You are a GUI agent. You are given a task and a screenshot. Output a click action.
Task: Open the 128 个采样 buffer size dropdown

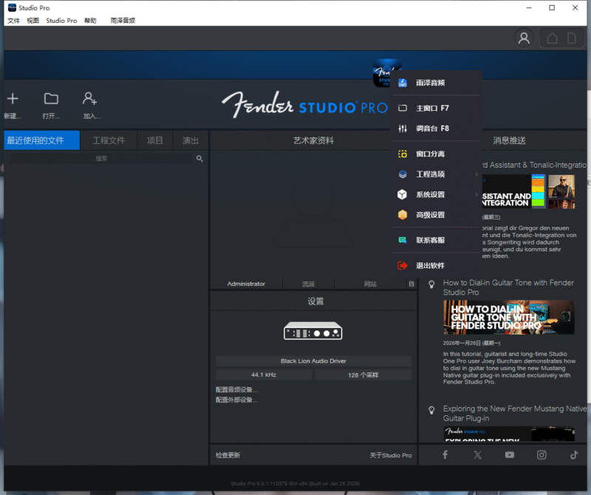(x=362, y=375)
